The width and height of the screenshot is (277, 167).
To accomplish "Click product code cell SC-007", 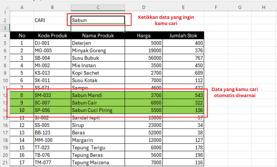I will click(x=52, y=103).
